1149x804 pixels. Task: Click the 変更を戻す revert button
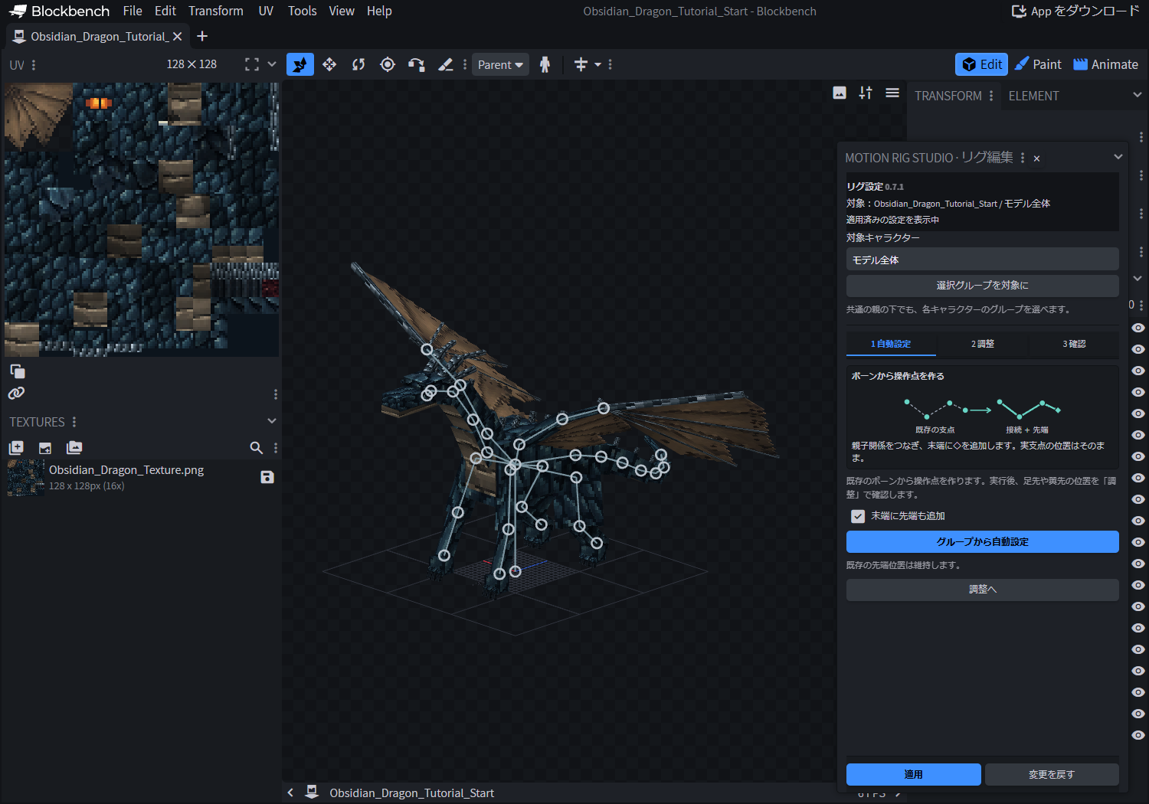tap(1052, 774)
